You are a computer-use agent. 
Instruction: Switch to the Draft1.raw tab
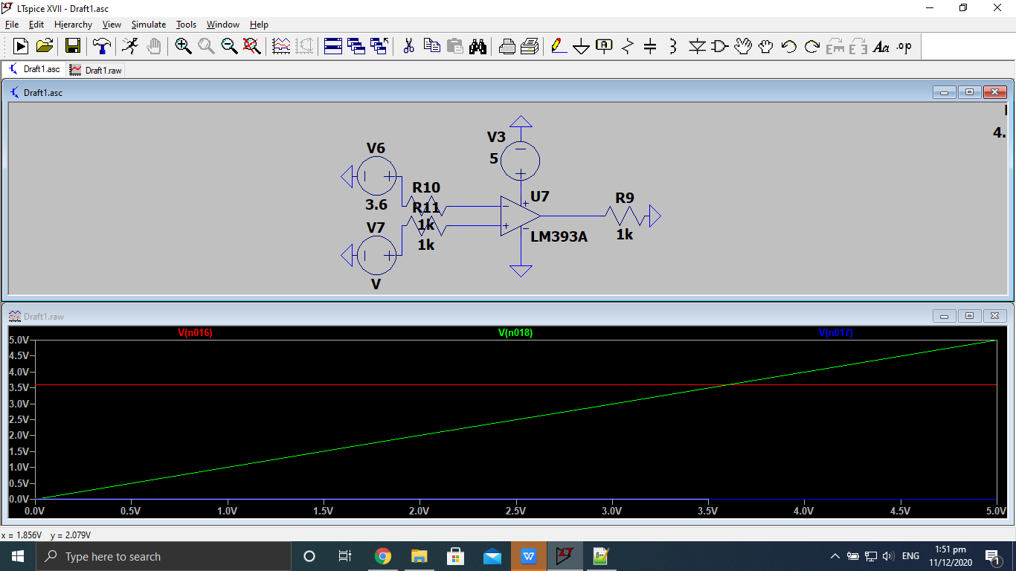coord(95,70)
